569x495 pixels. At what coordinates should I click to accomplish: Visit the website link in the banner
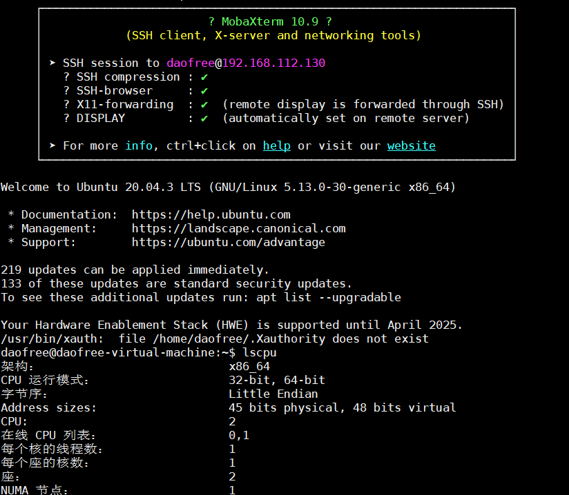coord(411,145)
